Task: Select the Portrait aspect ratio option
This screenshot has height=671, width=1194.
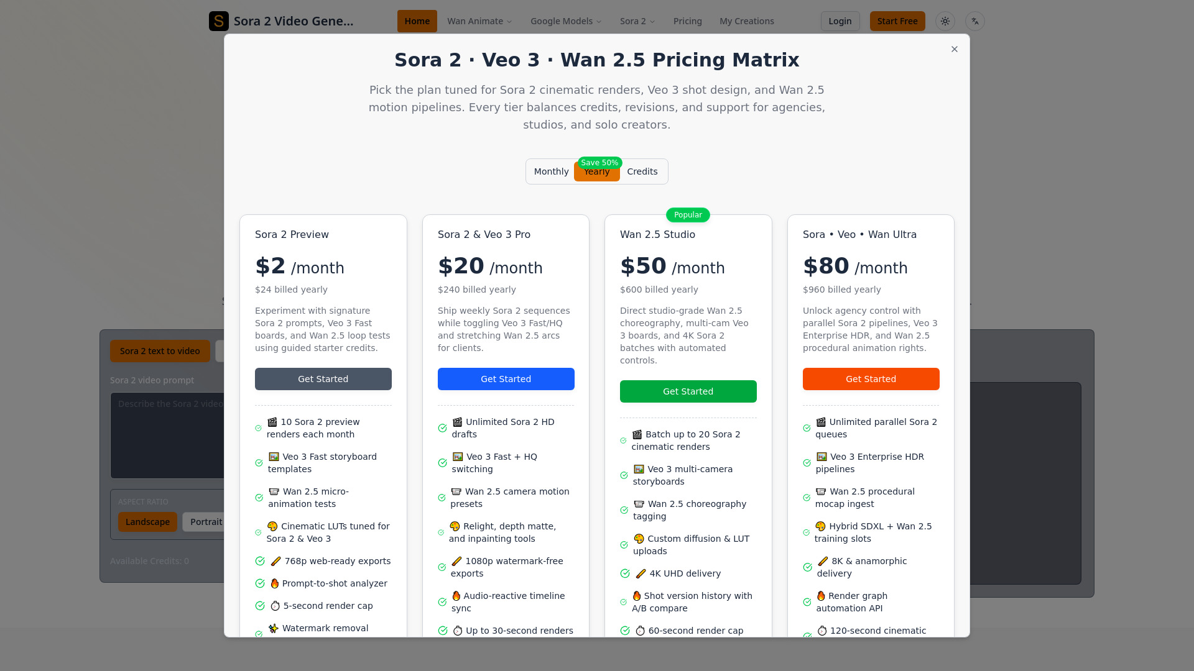Action: (206, 522)
